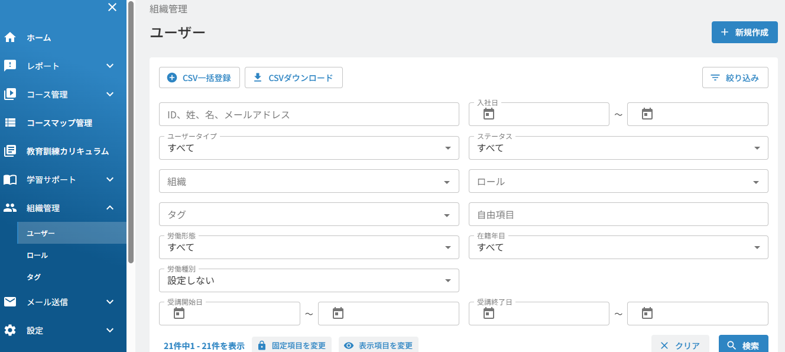Click the 教育訓練カリキュラム library icon
The height and width of the screenshot is (352, 785).
10,151
